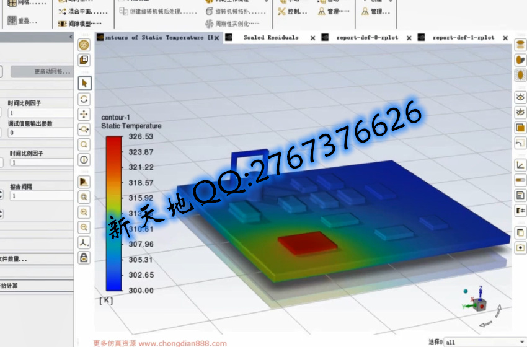This screenshot has width=527, height=347.
Task: Open the chongdian888.com link
Action: (182, 343)
